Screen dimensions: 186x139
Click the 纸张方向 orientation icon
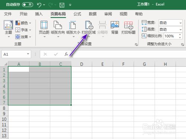point(58,25)
